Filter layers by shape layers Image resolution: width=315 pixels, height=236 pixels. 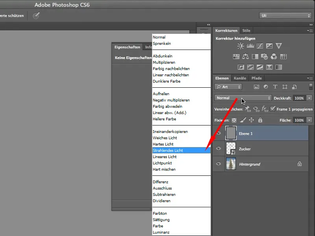(x=285, y=87)
